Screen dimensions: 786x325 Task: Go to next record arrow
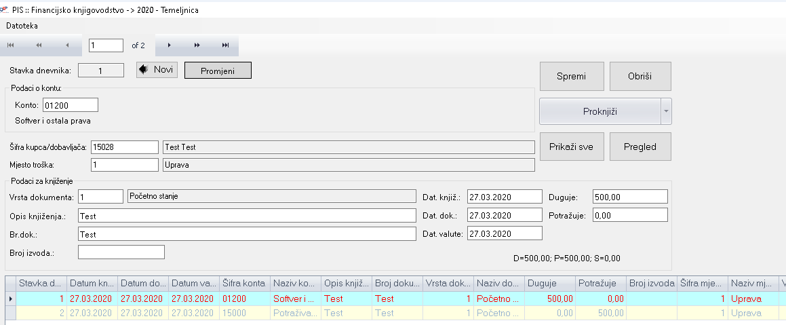coord(169,45)
